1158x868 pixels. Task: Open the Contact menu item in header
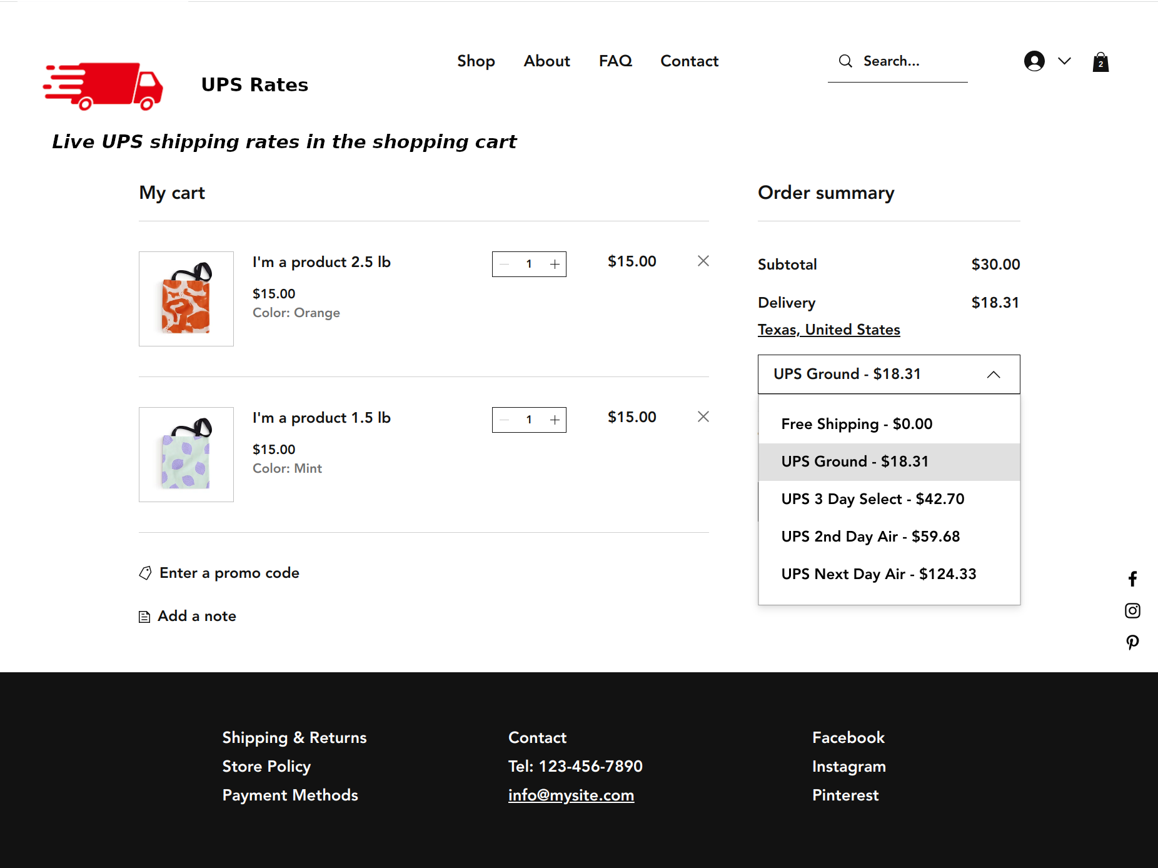point(690,61)
